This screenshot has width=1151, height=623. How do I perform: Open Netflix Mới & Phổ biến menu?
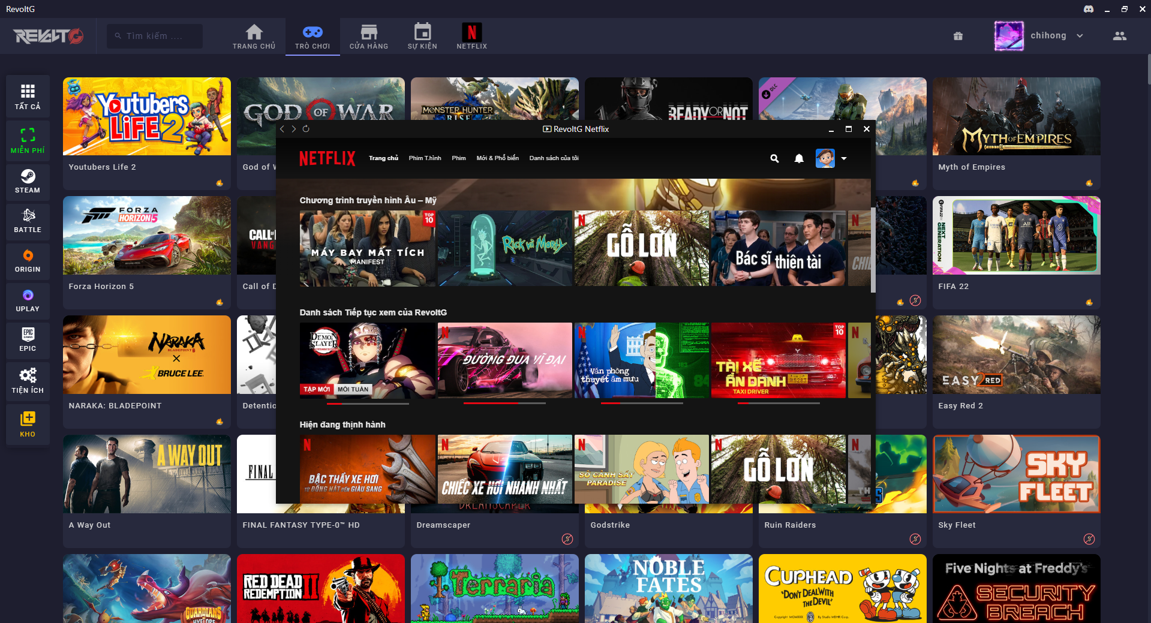pyautogui.click(x=497, y=158)
